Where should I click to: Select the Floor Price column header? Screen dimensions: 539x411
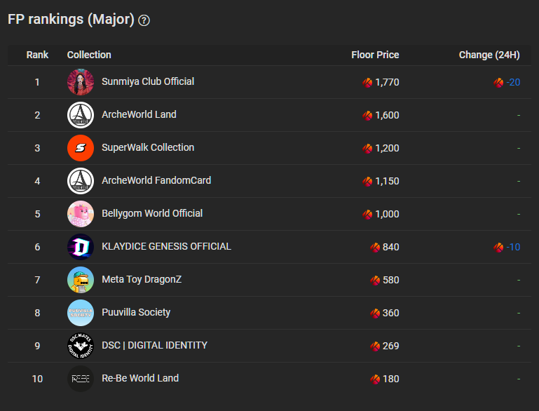375,55
